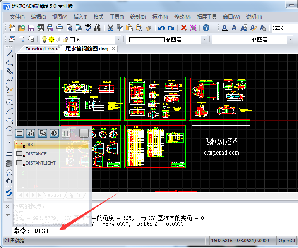Run the ABC spell check
This screenshot has height=248, width=298.
click(88, 28)
